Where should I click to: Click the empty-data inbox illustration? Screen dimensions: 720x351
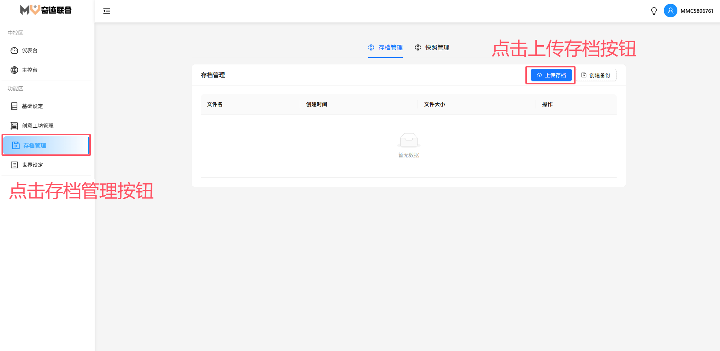coord(408,140)
